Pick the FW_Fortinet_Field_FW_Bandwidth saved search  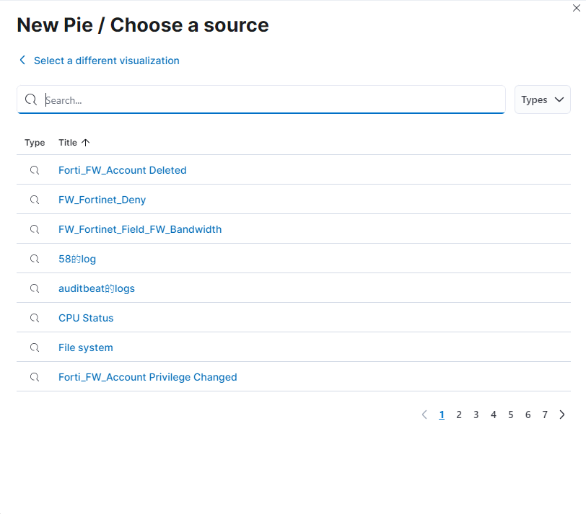click(140, 229)
